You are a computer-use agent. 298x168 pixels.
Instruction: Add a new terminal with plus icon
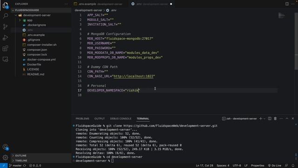[261, 119]
